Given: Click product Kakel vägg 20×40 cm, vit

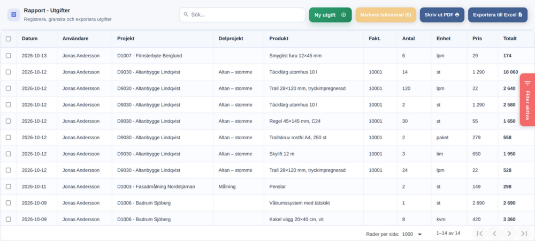Looking at the screenshot, I should coord(296,220).
